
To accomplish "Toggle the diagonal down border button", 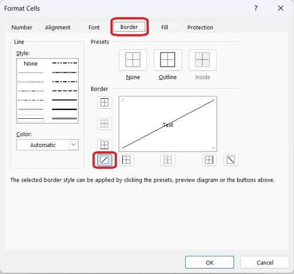I will 231,160.
